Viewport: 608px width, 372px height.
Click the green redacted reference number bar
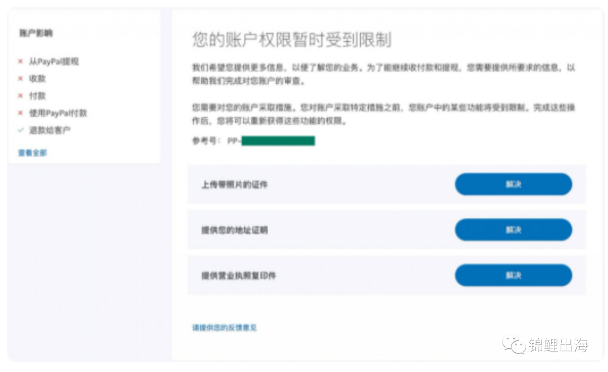pos(278,141)
